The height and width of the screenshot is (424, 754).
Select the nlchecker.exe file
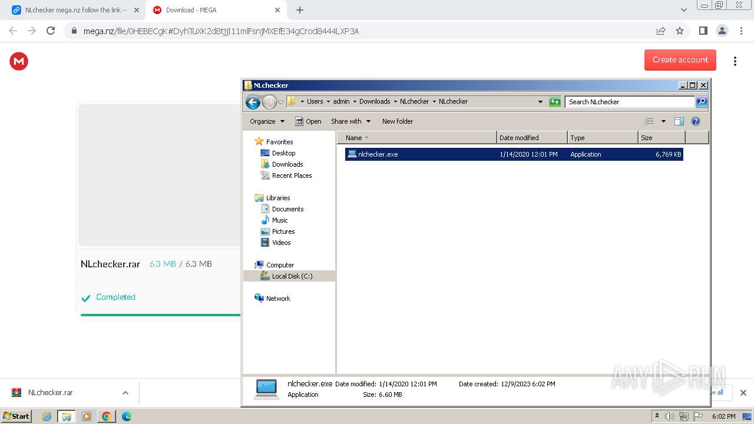click(x=514, y=154)
